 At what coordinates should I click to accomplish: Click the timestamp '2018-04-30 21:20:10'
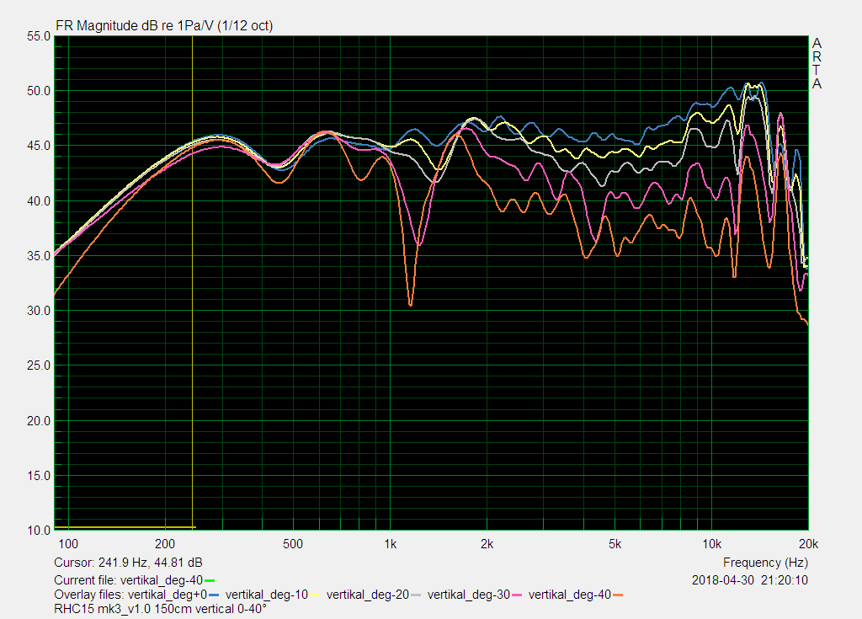[x=750, y=580]
